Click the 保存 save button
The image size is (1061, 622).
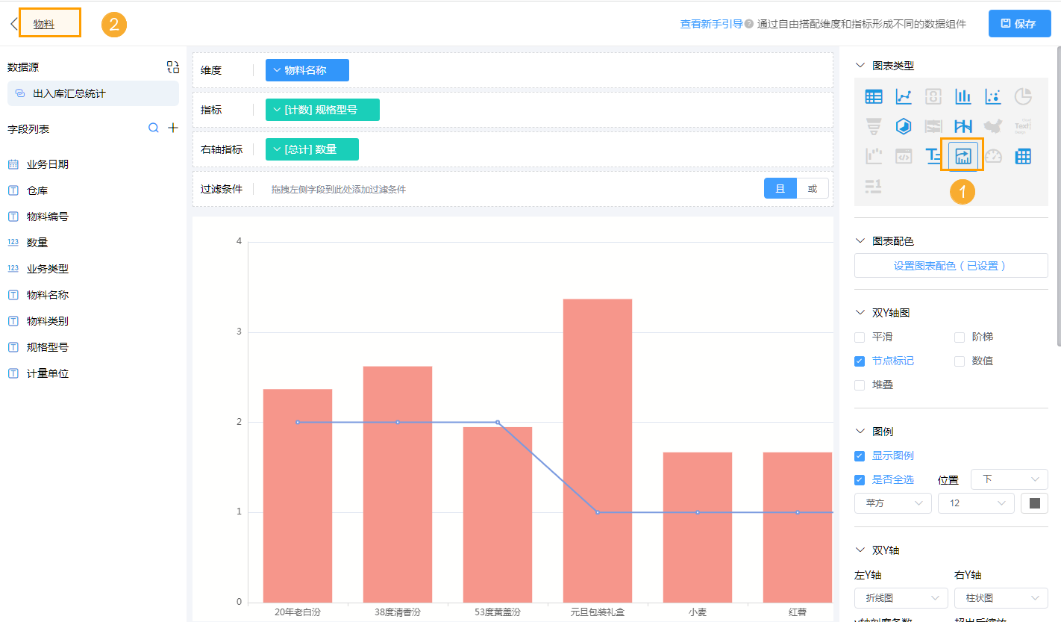1018,24
